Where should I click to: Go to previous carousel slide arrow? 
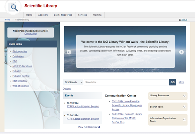click(x=69, y=52)
